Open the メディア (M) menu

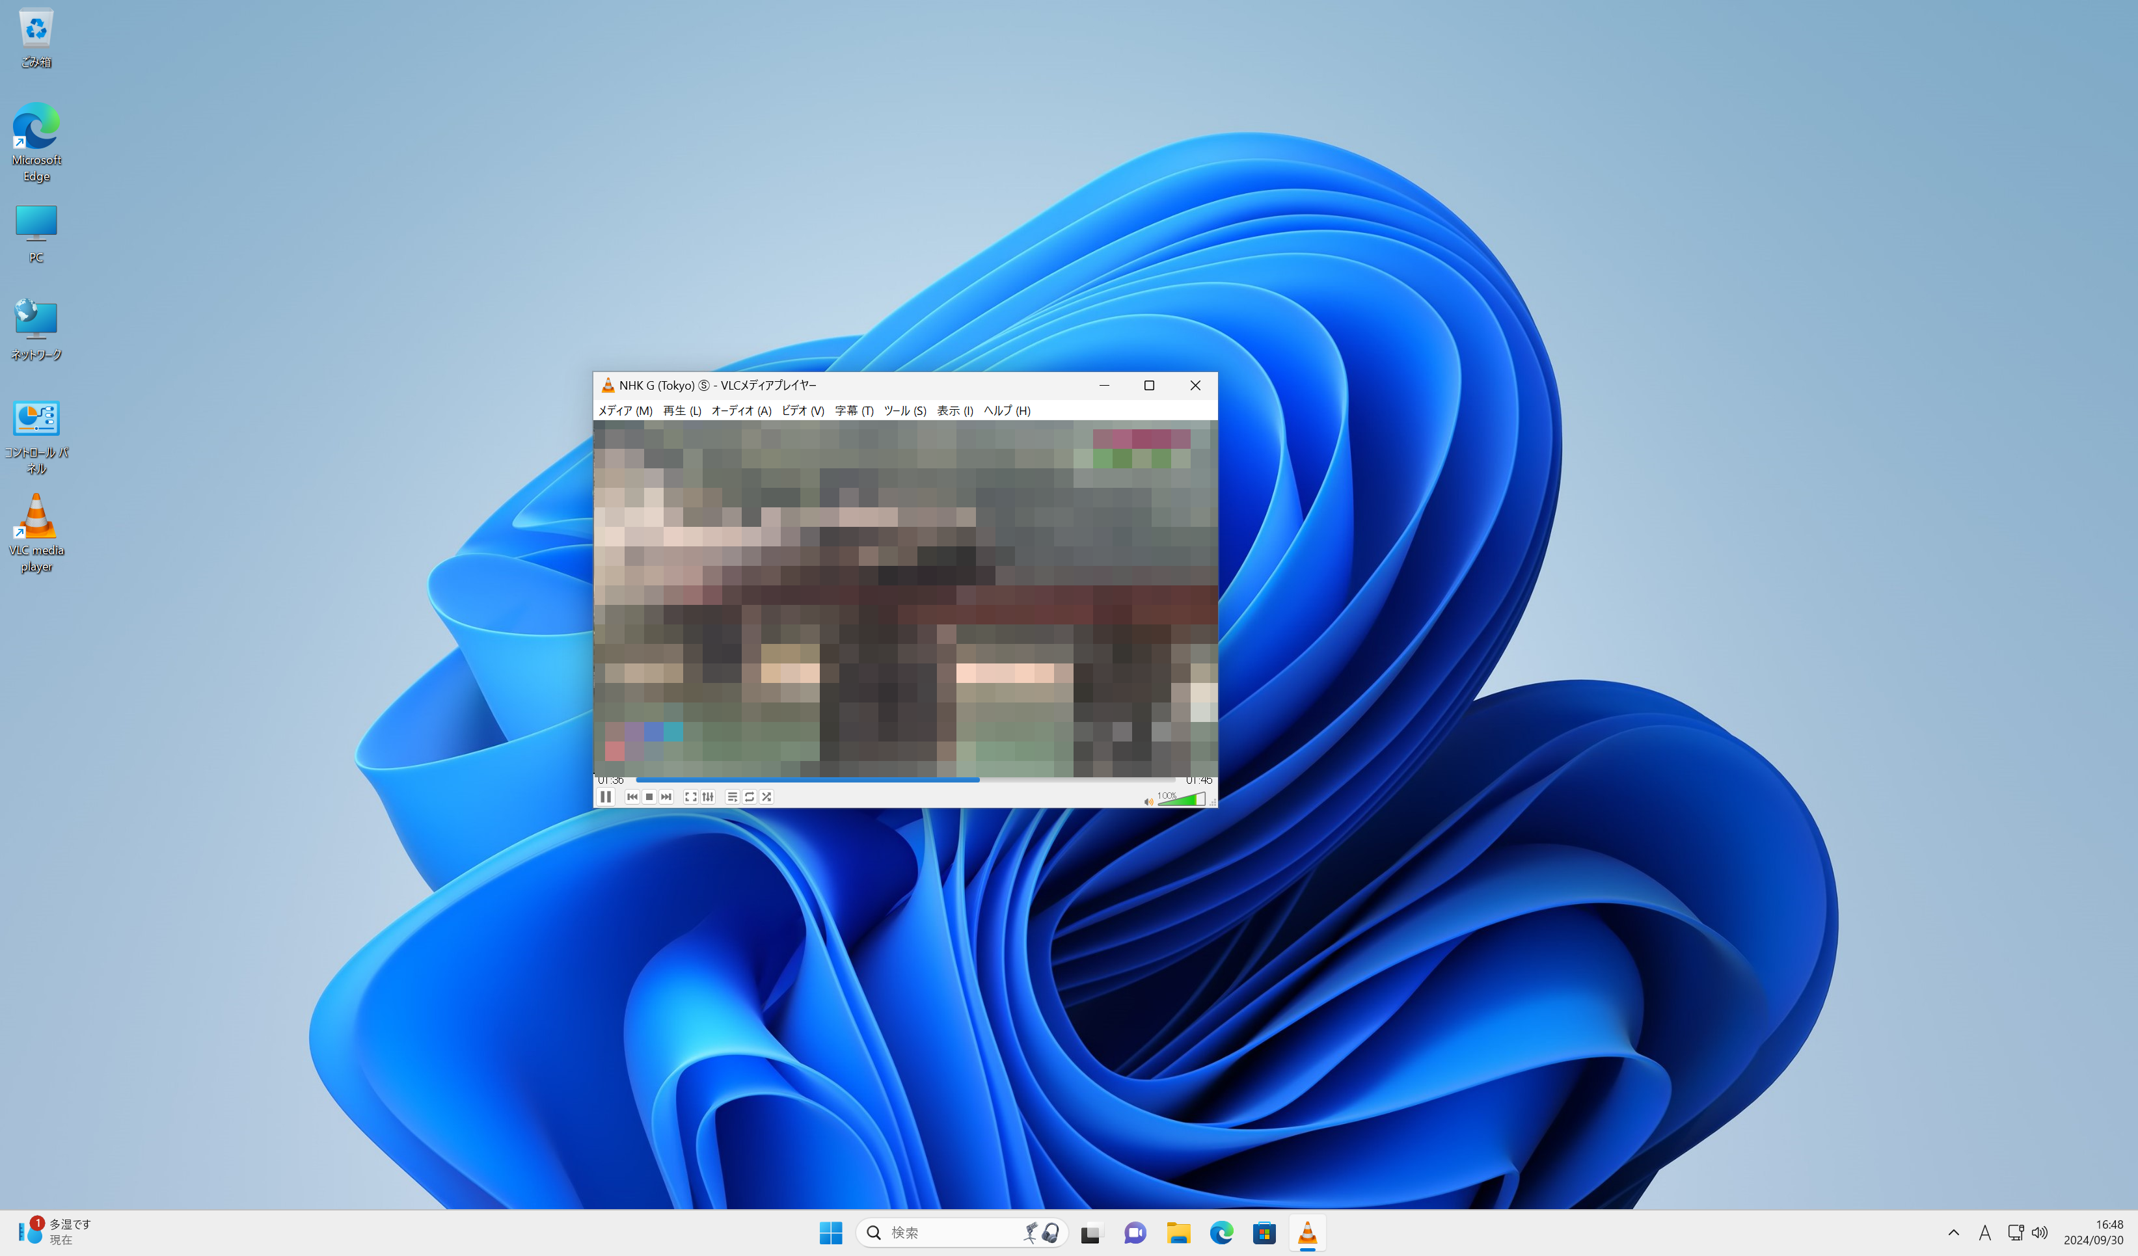(x=625, y=410)
